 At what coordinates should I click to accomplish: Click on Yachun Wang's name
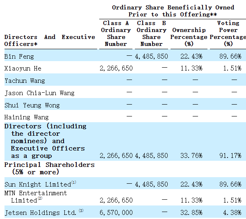point(25,81)
